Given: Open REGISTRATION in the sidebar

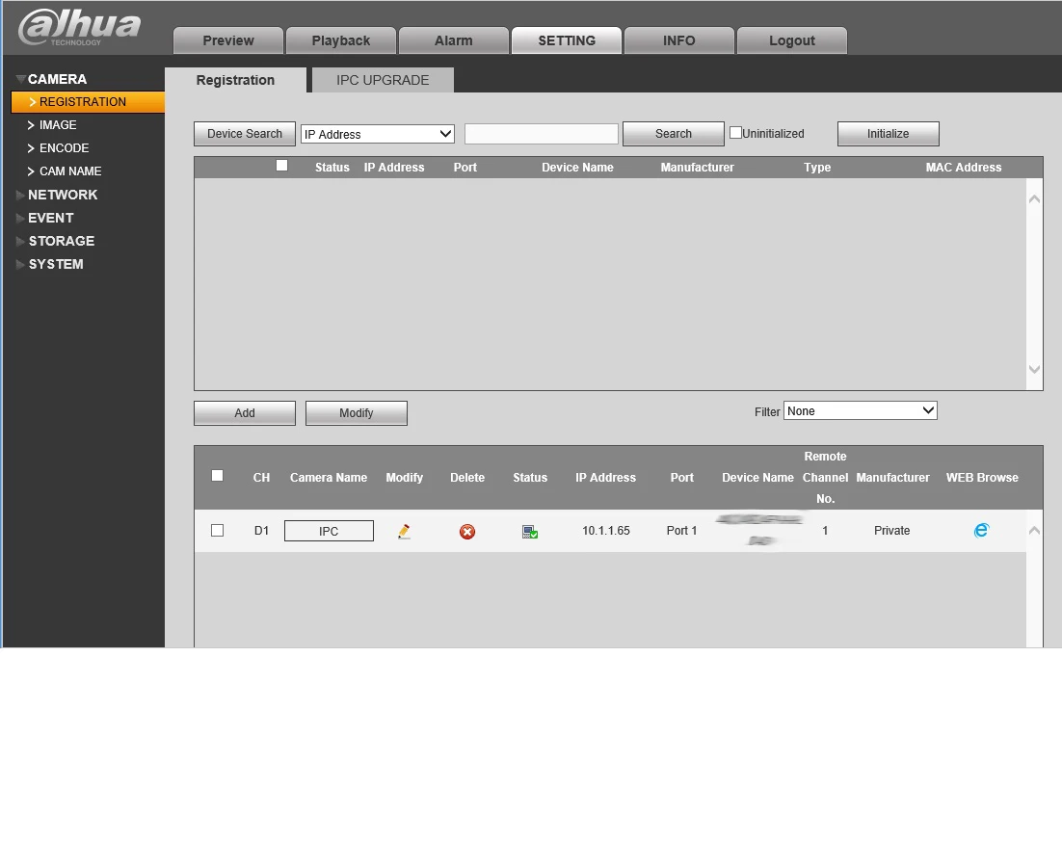Looking at the screenshot, I should [x=88, y=101].
